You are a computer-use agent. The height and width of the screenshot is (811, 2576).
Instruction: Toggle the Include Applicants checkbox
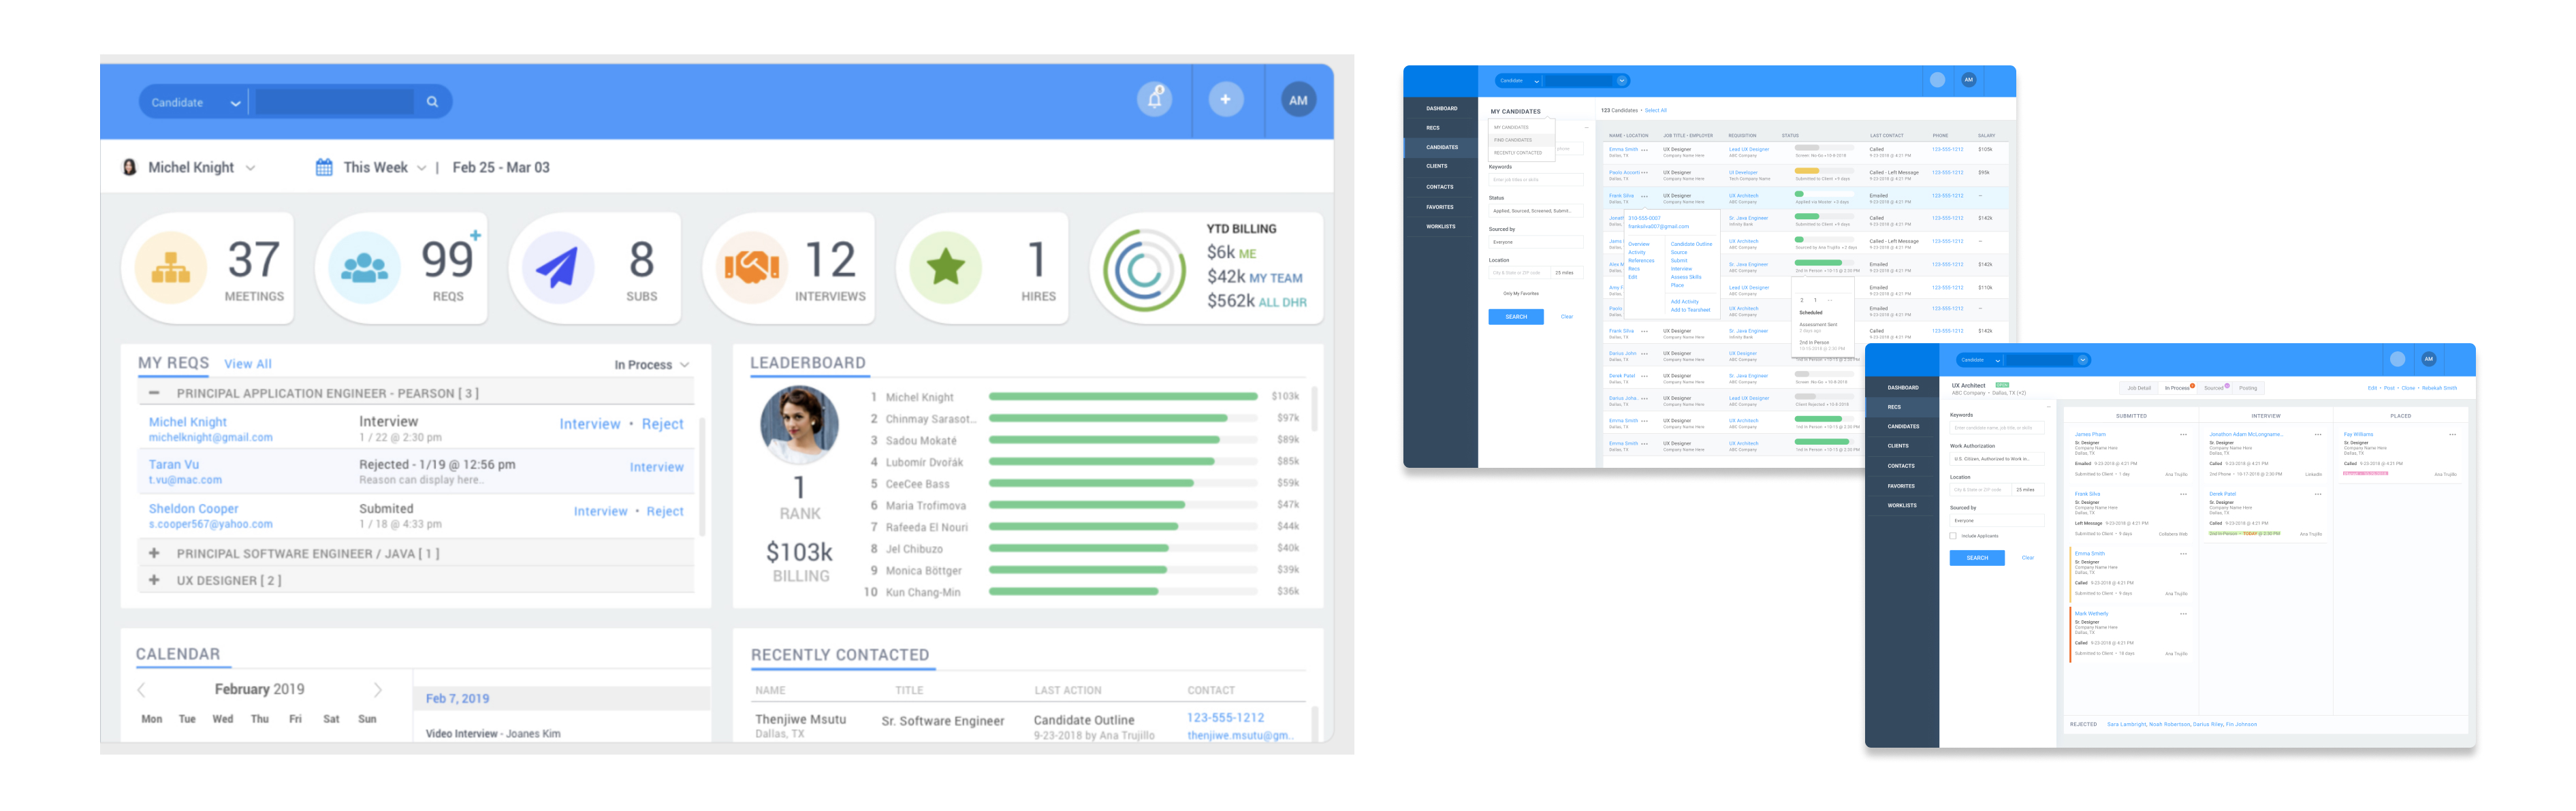1953,536
